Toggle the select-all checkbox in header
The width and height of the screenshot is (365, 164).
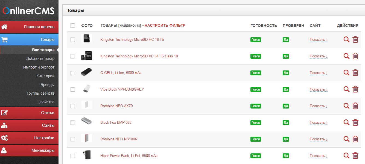tap(73, 26)
